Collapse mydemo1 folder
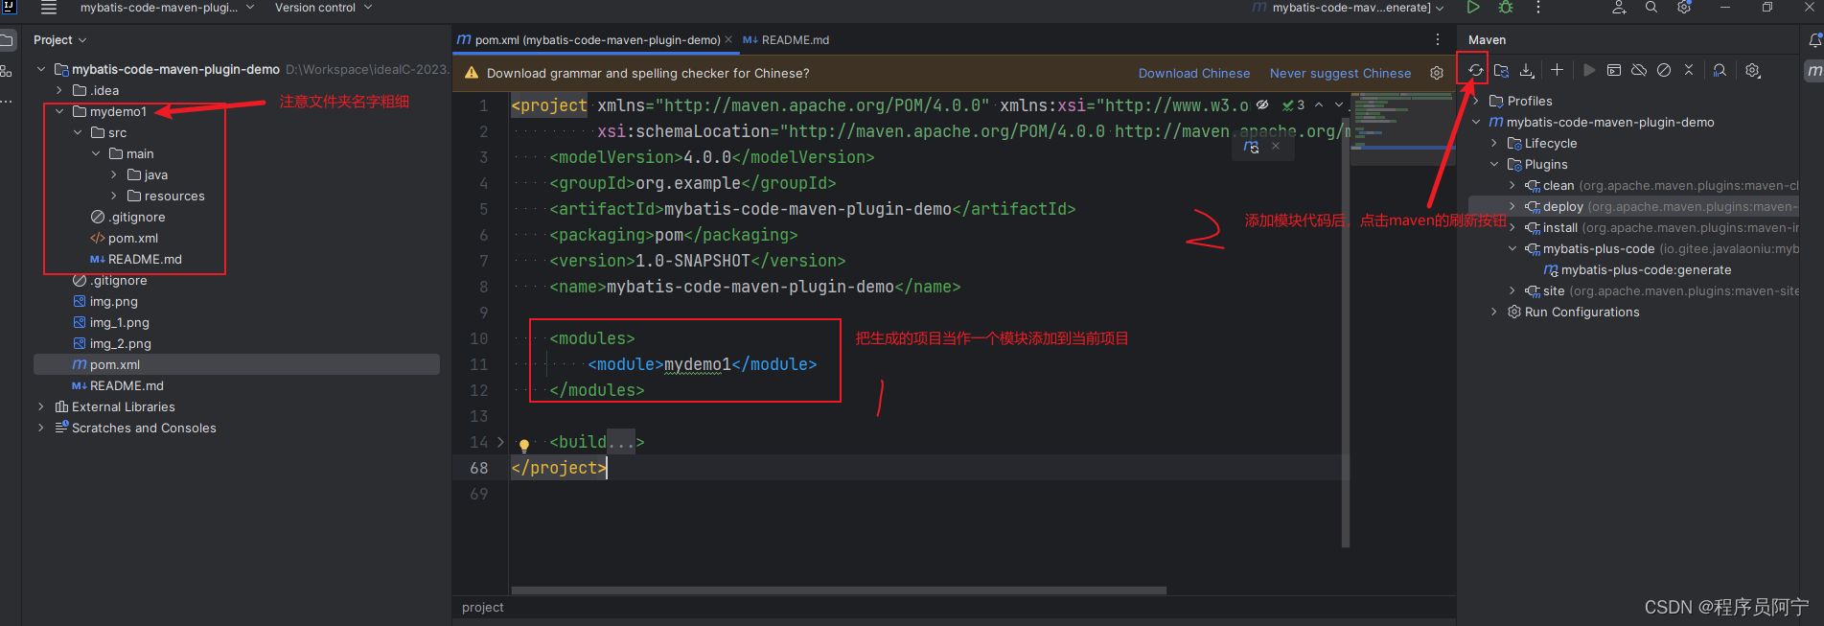1824x626 pixels. point(59,111)
